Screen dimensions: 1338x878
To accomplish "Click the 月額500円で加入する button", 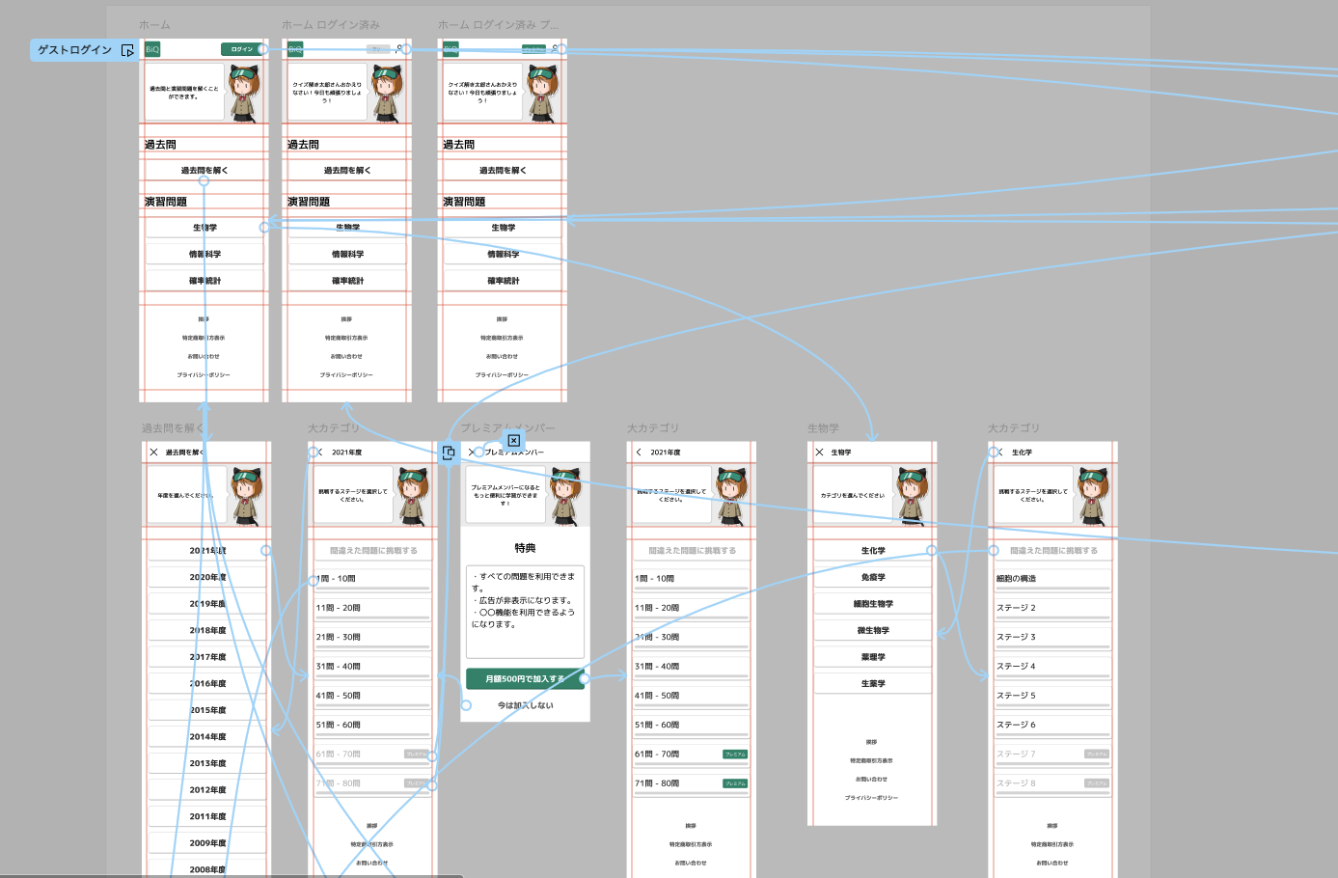I will (524, 678).
